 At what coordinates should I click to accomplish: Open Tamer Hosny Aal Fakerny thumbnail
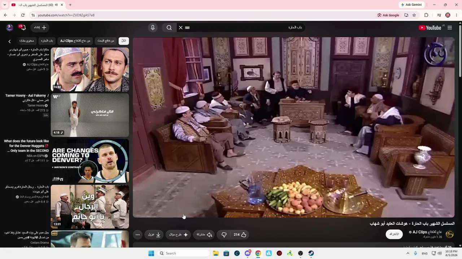coord(90,115)
